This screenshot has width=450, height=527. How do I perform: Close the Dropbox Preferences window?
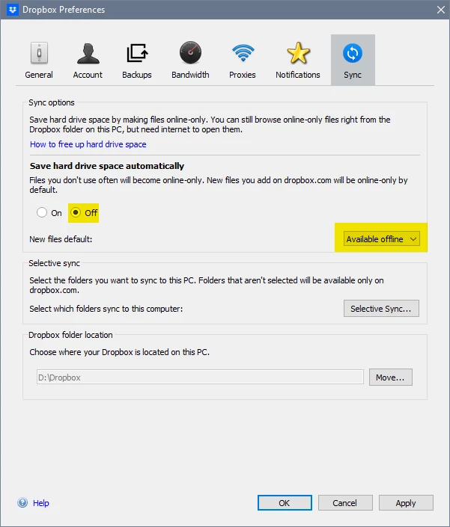pyautogui.click(x=441, y=10)
